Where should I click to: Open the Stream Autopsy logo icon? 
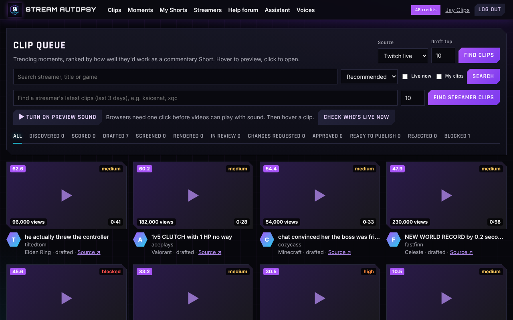pyautogui.click(x=15, y=10)
